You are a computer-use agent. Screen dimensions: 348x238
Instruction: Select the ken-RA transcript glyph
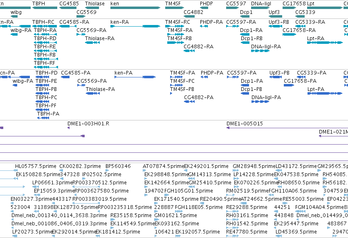point(135,26)
